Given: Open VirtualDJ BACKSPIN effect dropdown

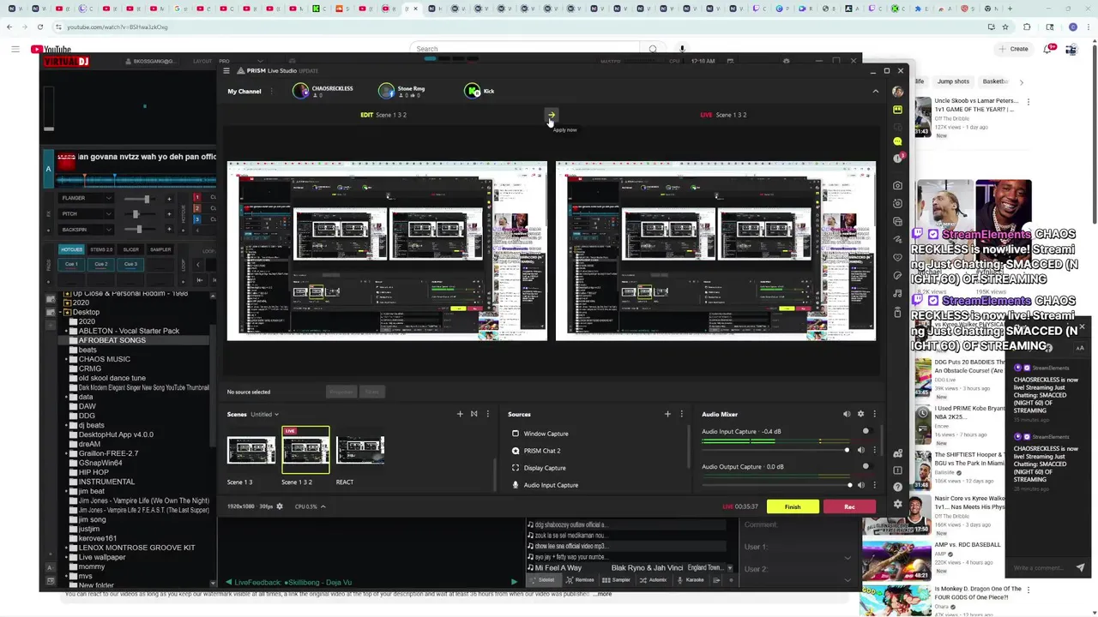Looking at the screenshot, I should click(86, 230).
